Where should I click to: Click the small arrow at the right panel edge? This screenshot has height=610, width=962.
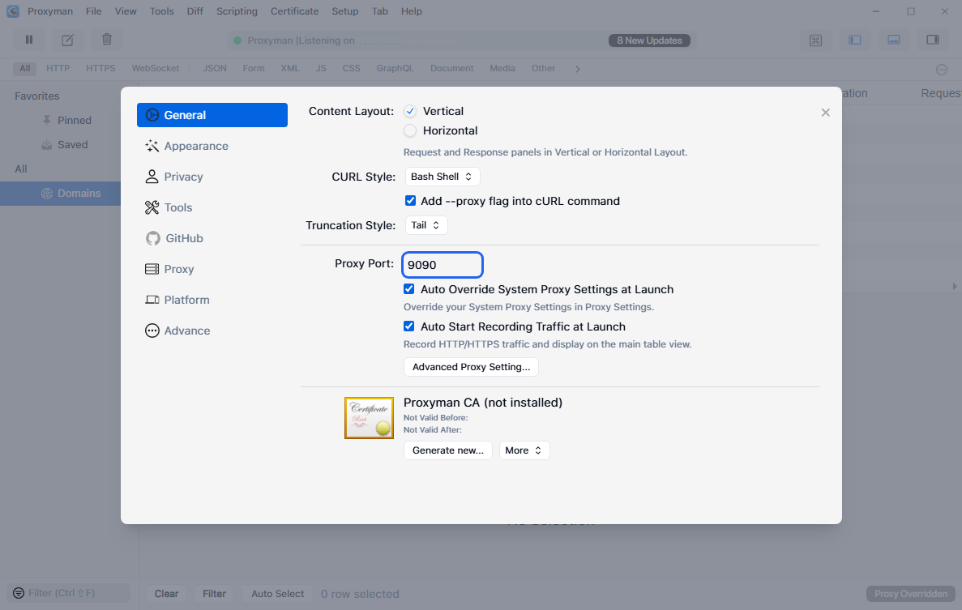click(955, 286)
